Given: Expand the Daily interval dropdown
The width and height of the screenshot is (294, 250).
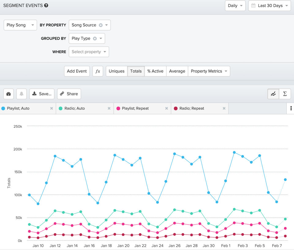Looking at the screenshot, I should 235,6.
